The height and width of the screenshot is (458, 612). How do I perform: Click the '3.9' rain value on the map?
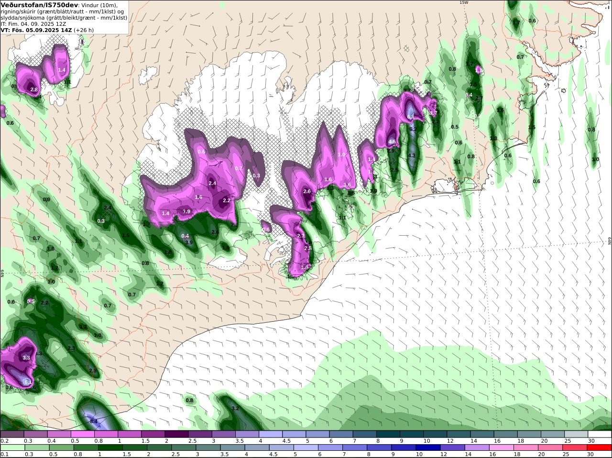point(189,242)
